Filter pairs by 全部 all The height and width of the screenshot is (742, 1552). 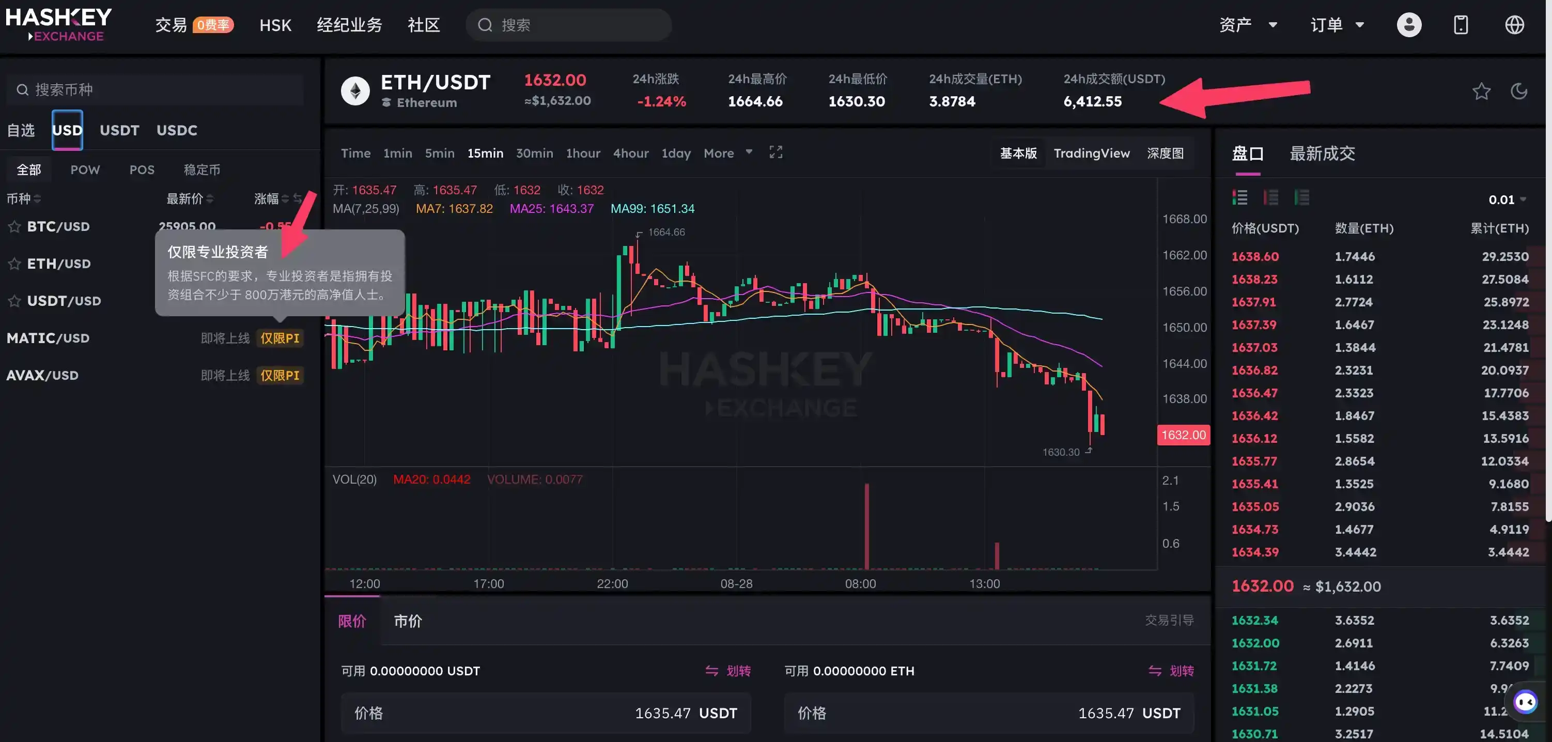[x=28, y=170]
